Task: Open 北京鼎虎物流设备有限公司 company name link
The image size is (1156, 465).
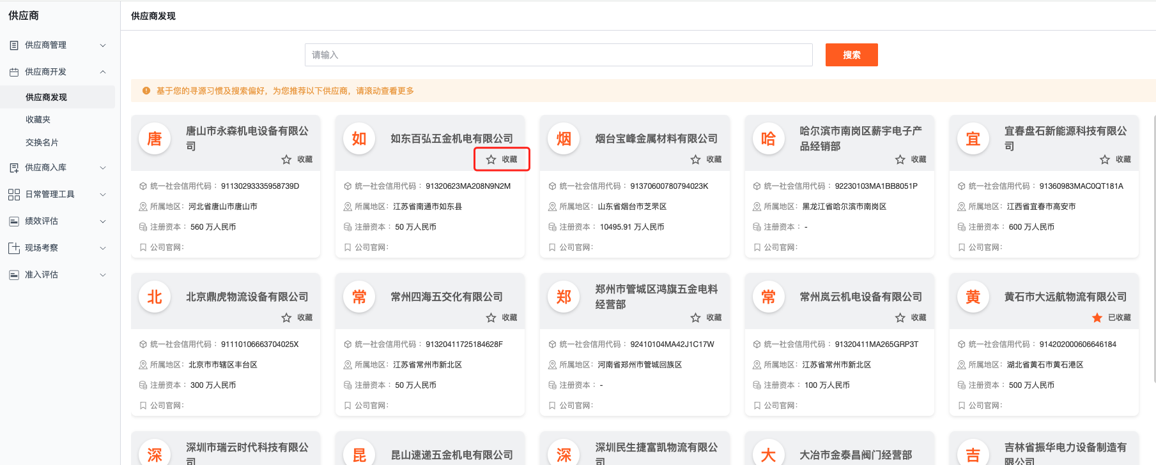Action: click(x=247, y=297)
